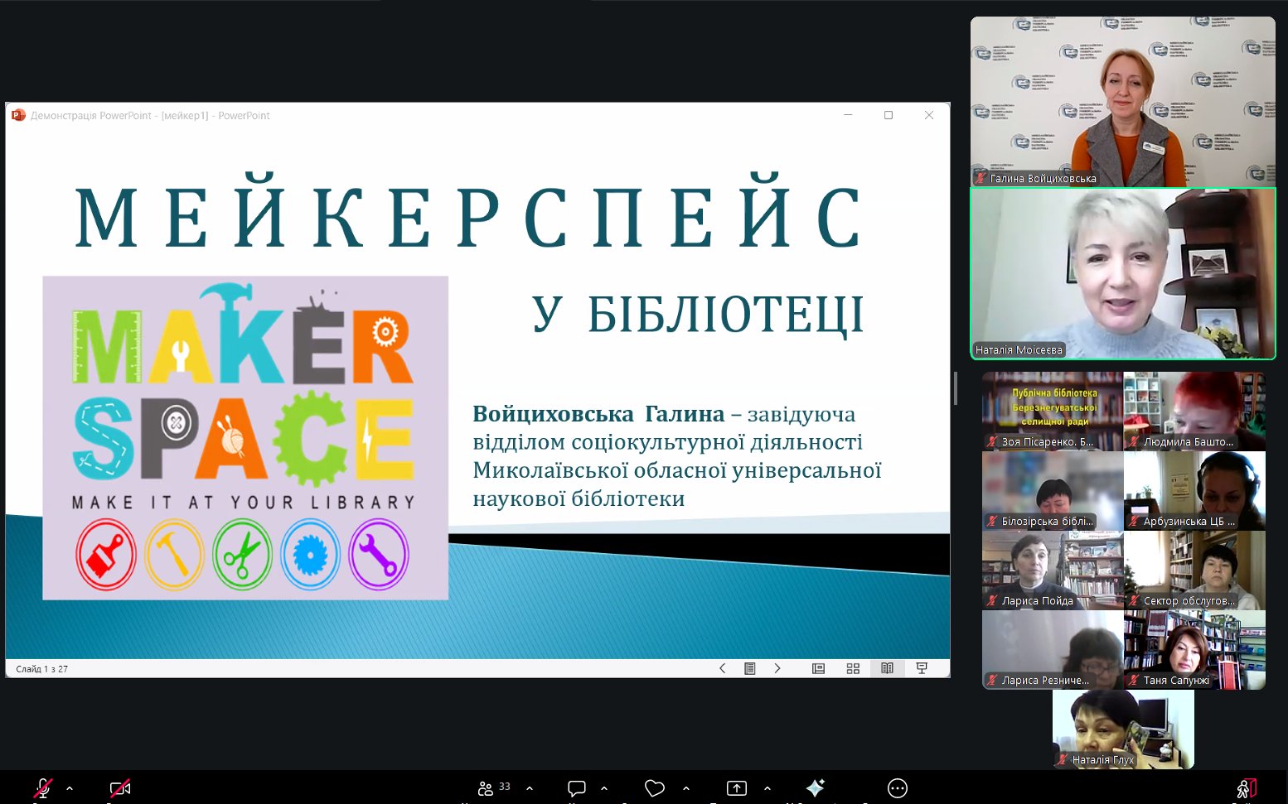Select Наталія Моісєєва's active speaker video
The height and width of the screenshot is (804, 1288).
coord(1123,273)
